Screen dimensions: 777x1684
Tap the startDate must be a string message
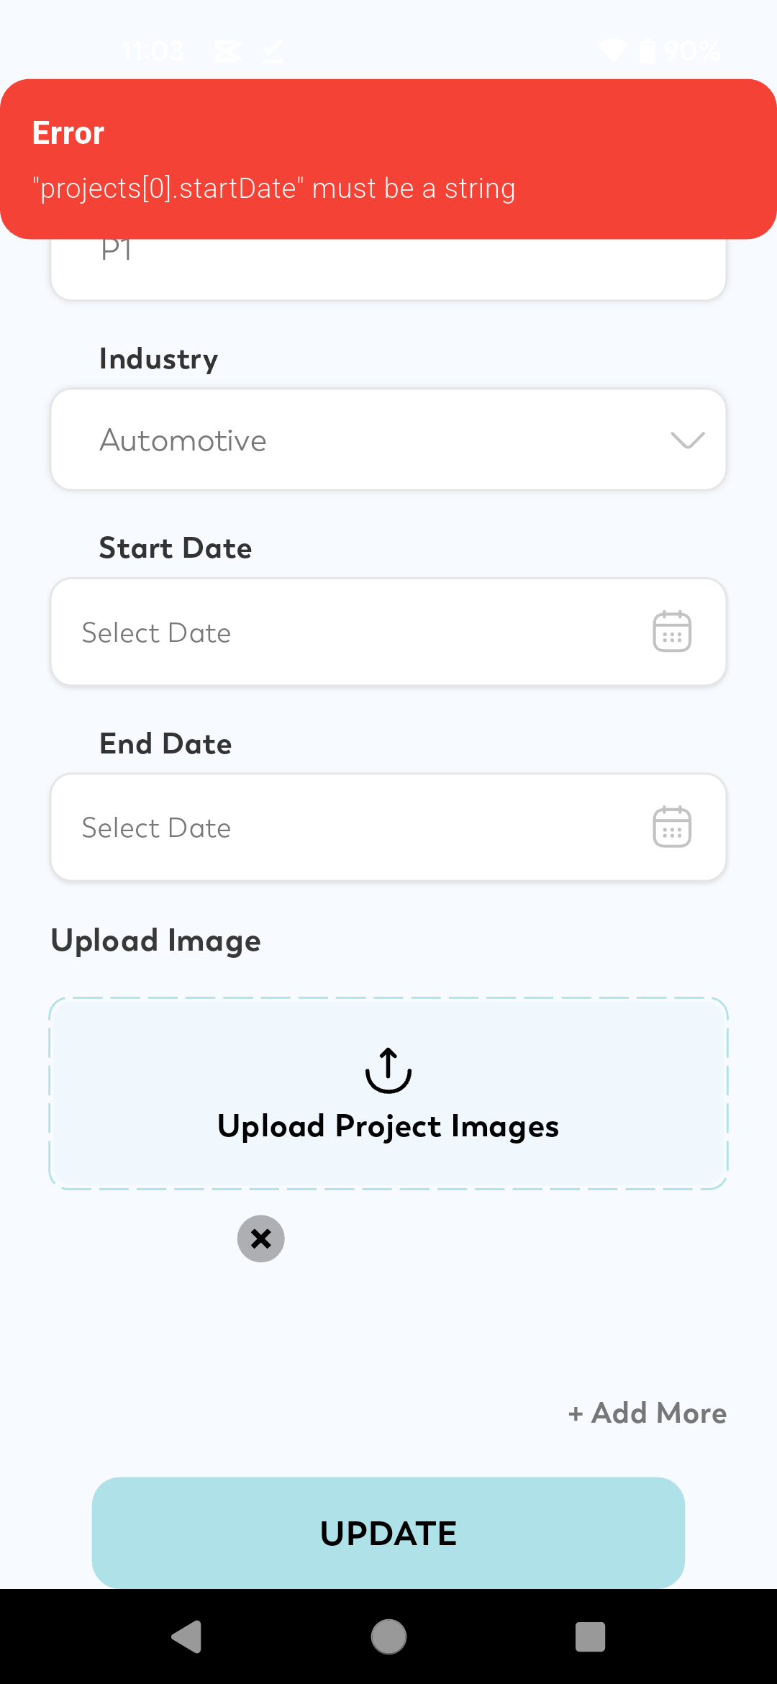[274, 189]
